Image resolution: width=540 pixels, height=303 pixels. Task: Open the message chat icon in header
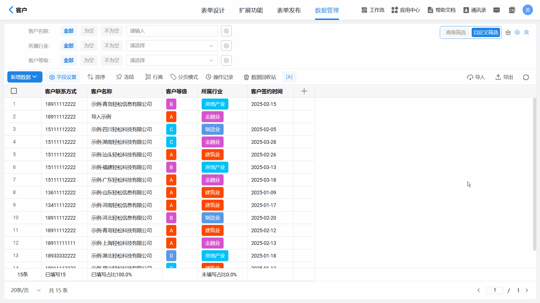[x=496, y=10]
